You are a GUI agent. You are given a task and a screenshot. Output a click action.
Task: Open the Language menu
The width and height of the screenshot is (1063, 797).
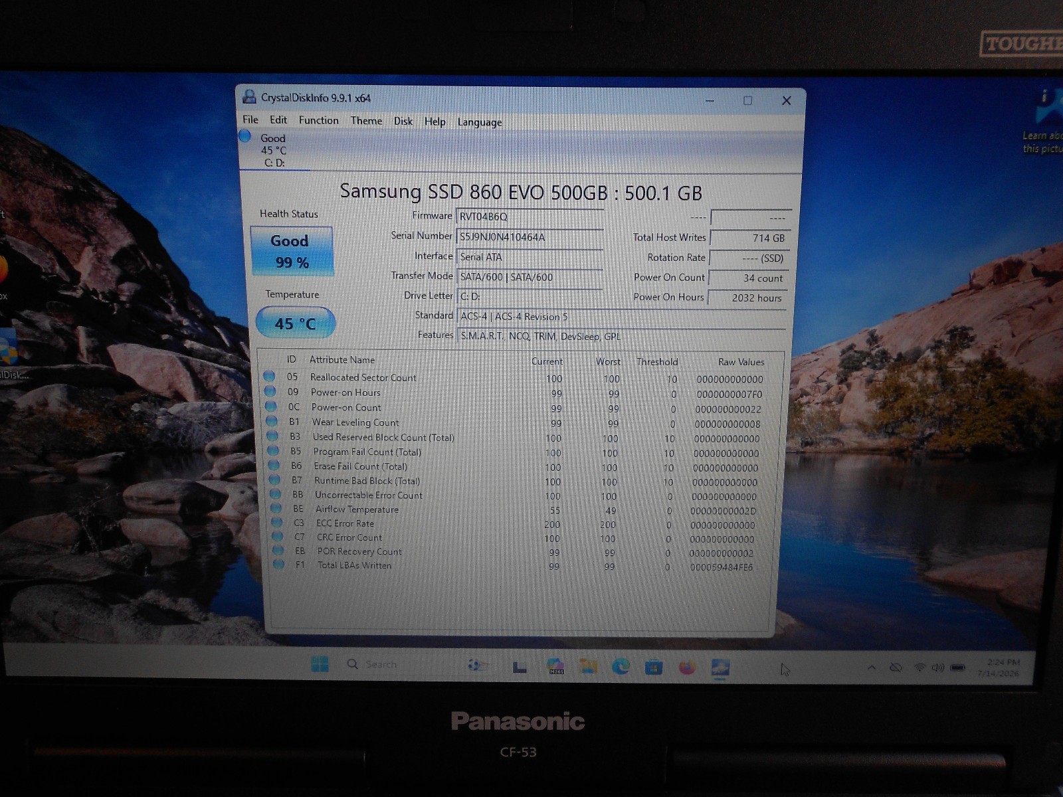point(479,122)
